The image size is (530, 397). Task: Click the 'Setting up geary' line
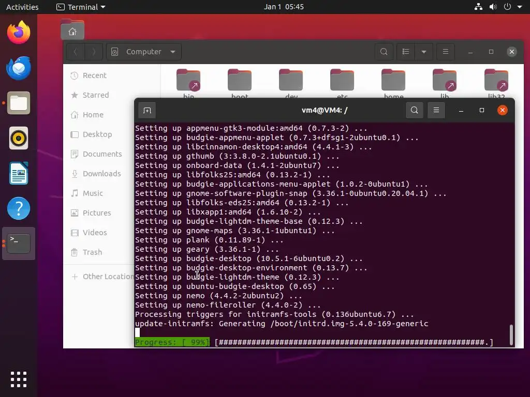tap(207, 249)
